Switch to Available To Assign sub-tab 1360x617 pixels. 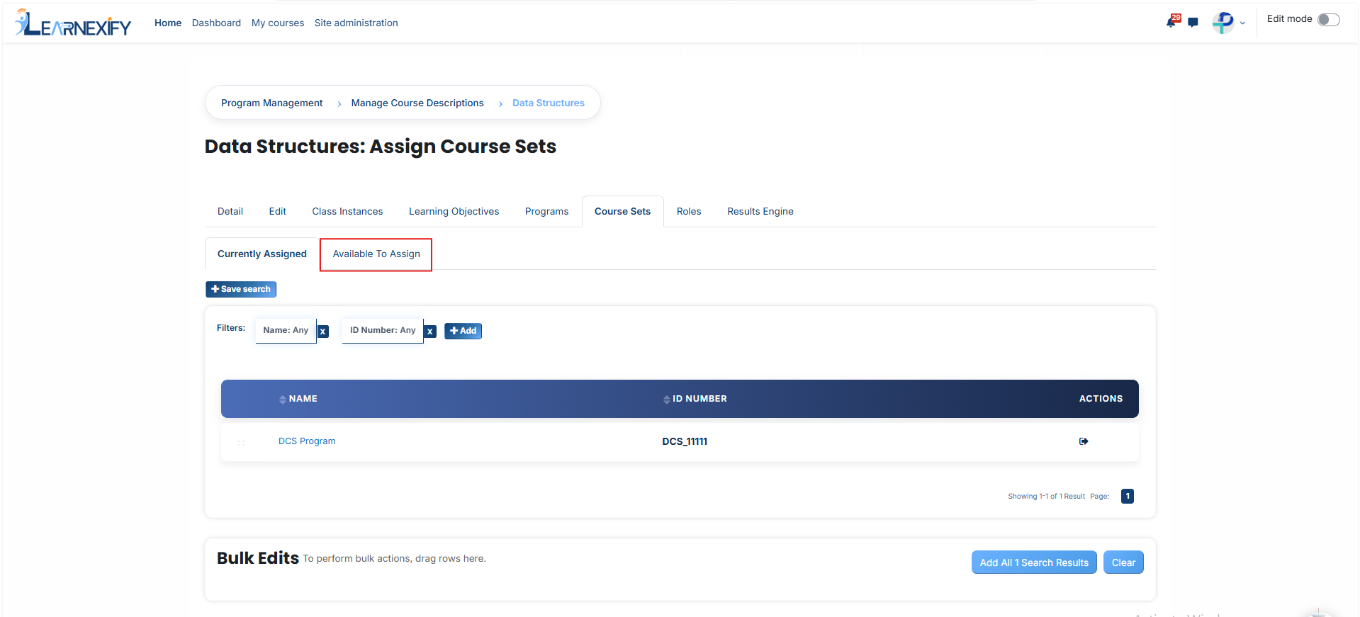pos(376,254)
